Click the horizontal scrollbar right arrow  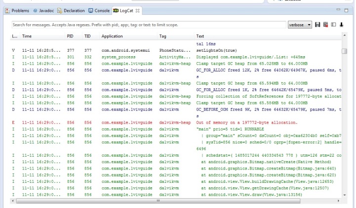pyautogui.click(x=338, y=201)
